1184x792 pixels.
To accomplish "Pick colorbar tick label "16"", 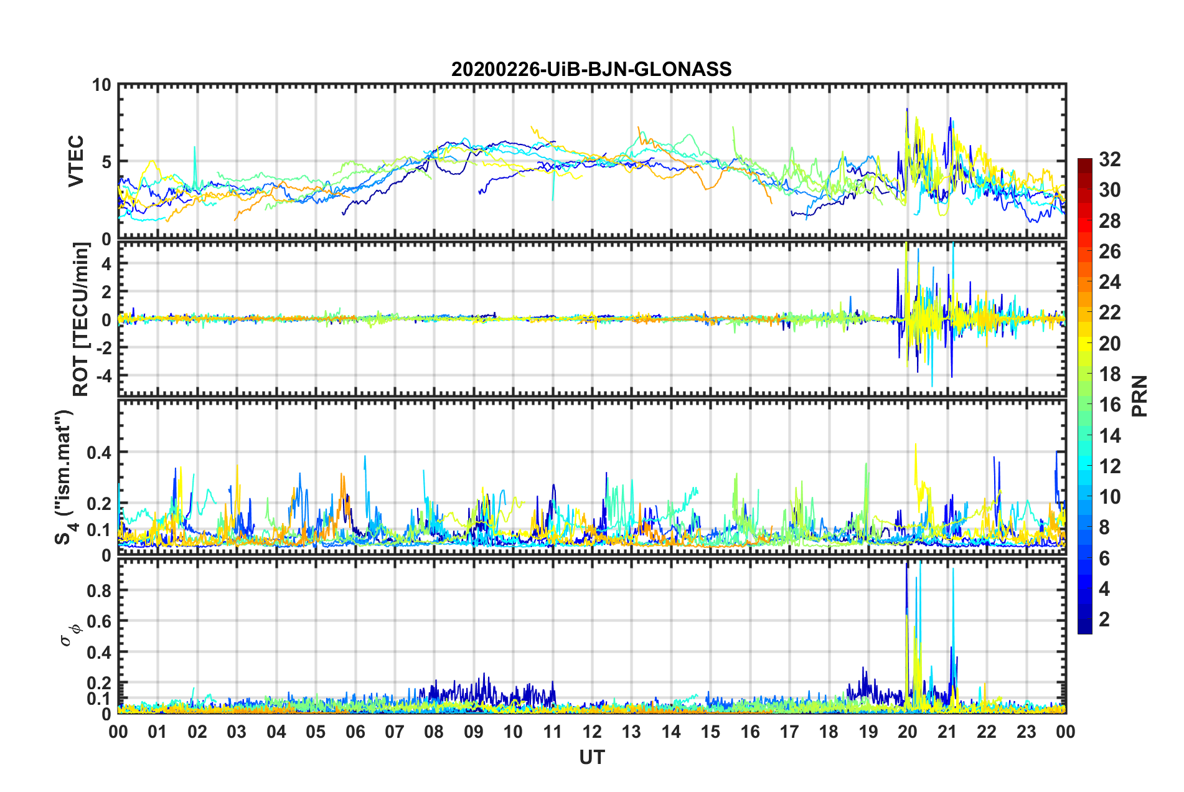I will click(x=1110, y=405).
